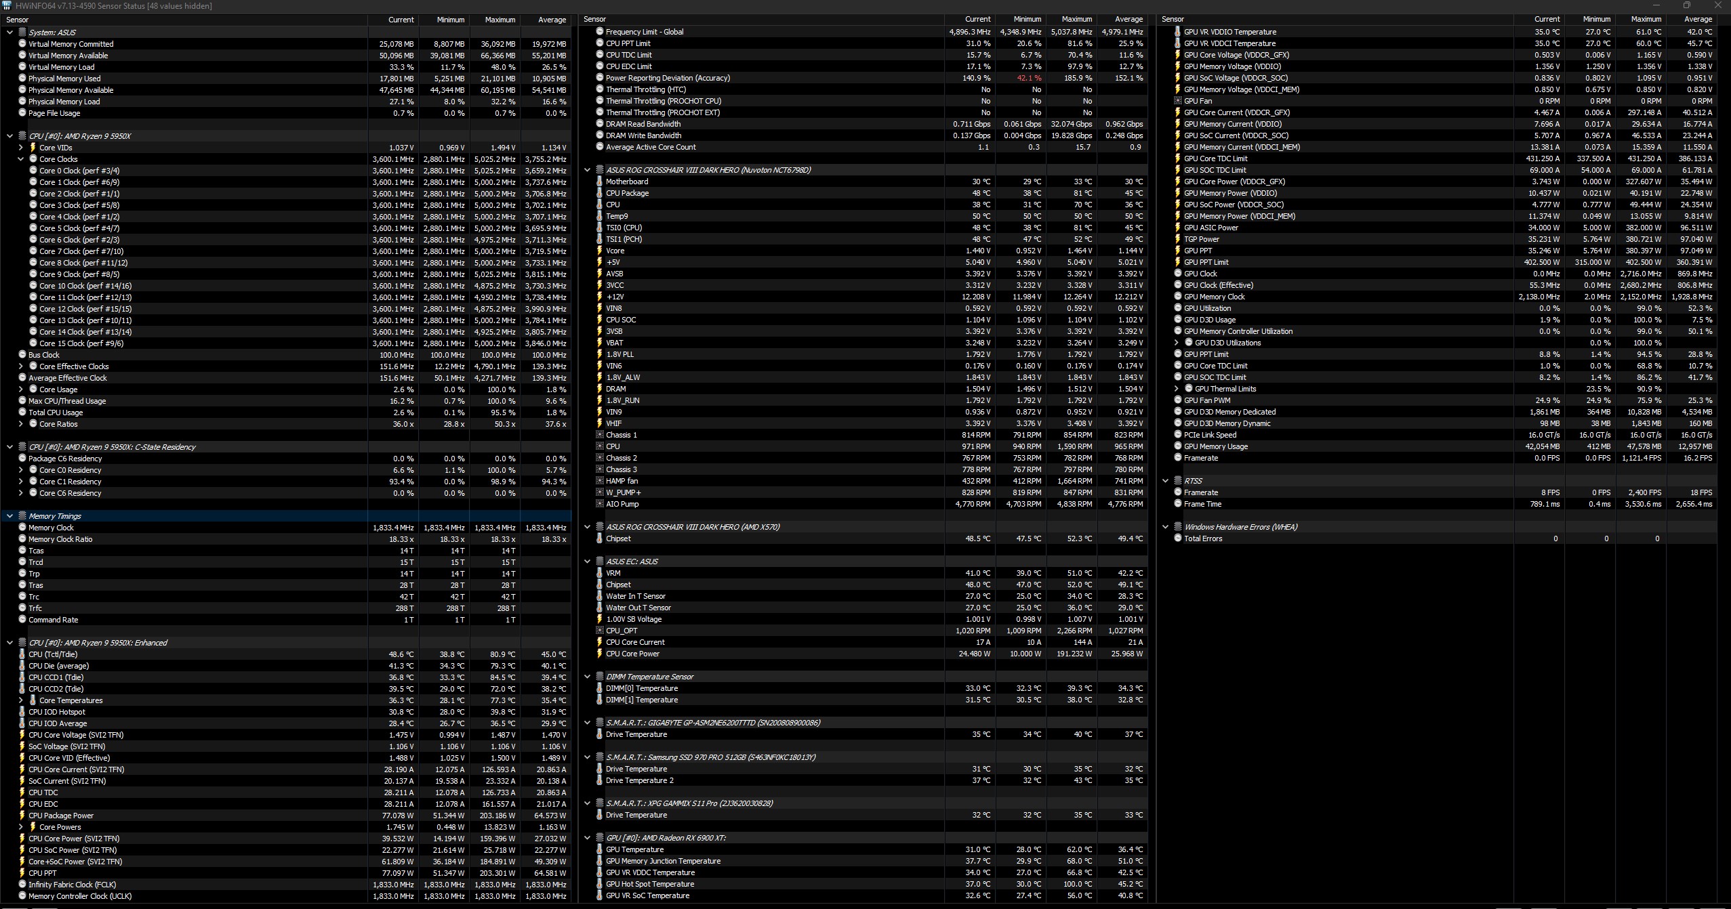Image resolution: width=1731 pixels, height=909 pixels.
Task: Click the Virtual Memory Committed clock icon
Action: point(22,44)
